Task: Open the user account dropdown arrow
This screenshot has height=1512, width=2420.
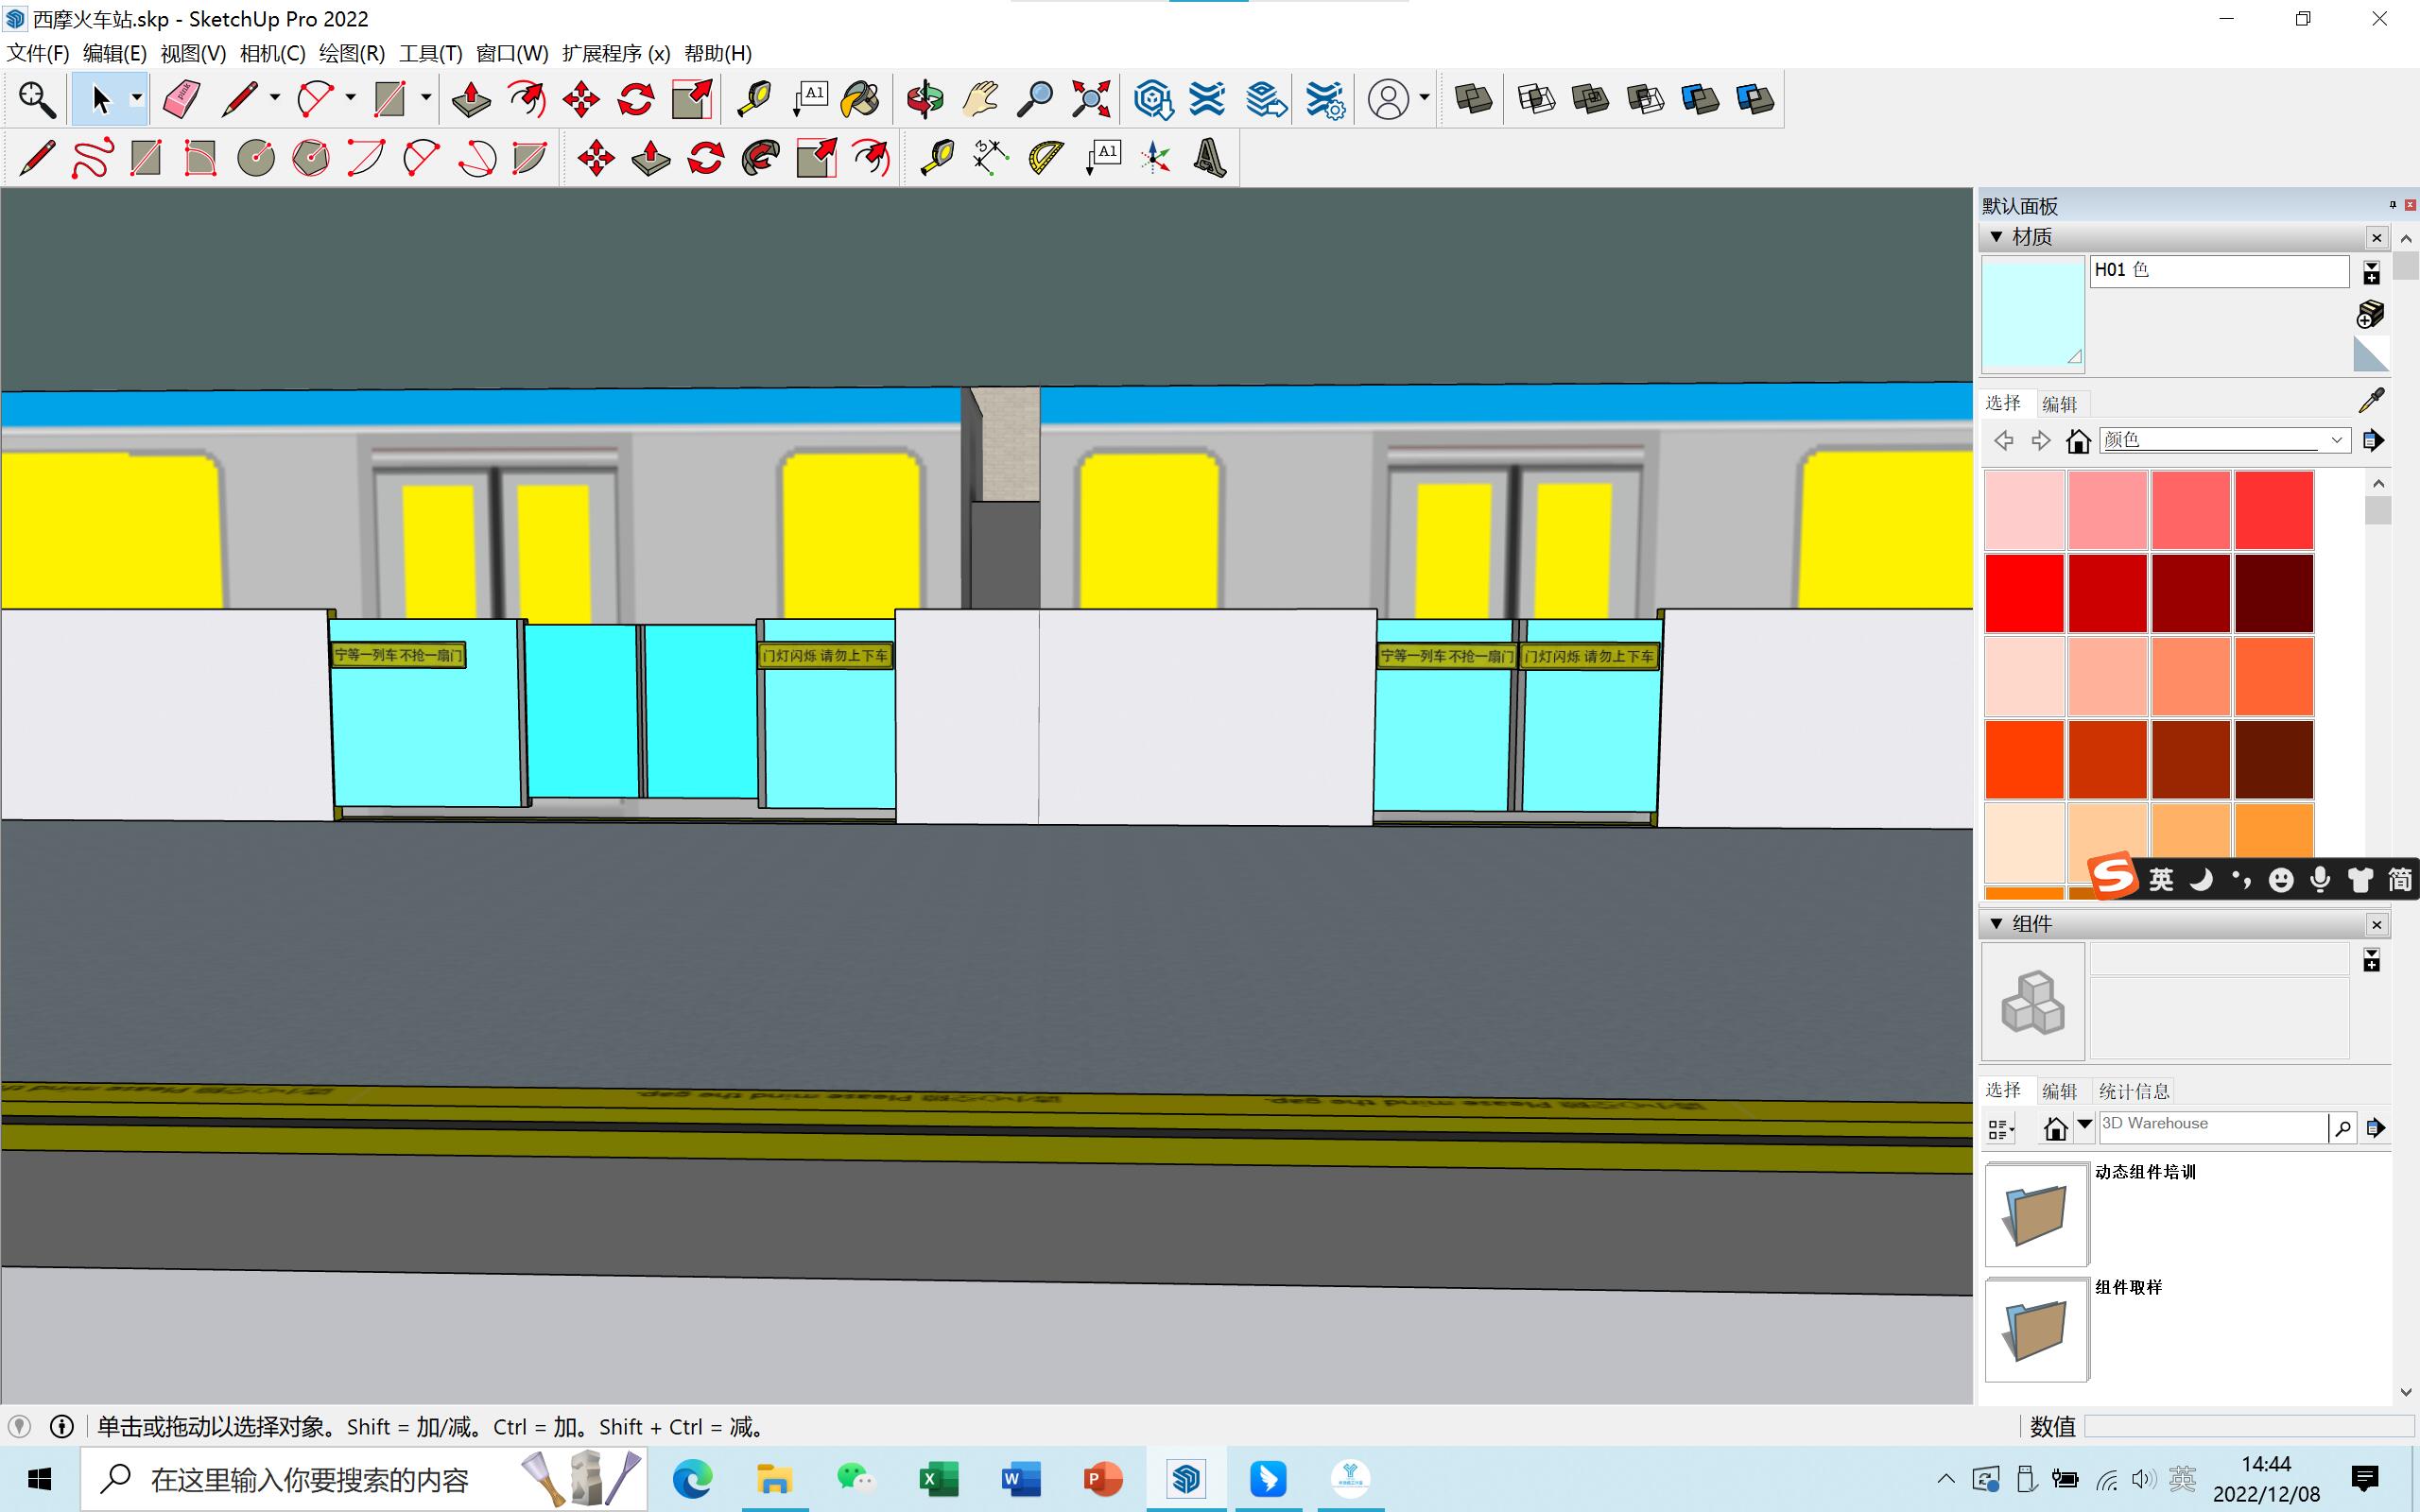Action: (x=1424, y=99)
